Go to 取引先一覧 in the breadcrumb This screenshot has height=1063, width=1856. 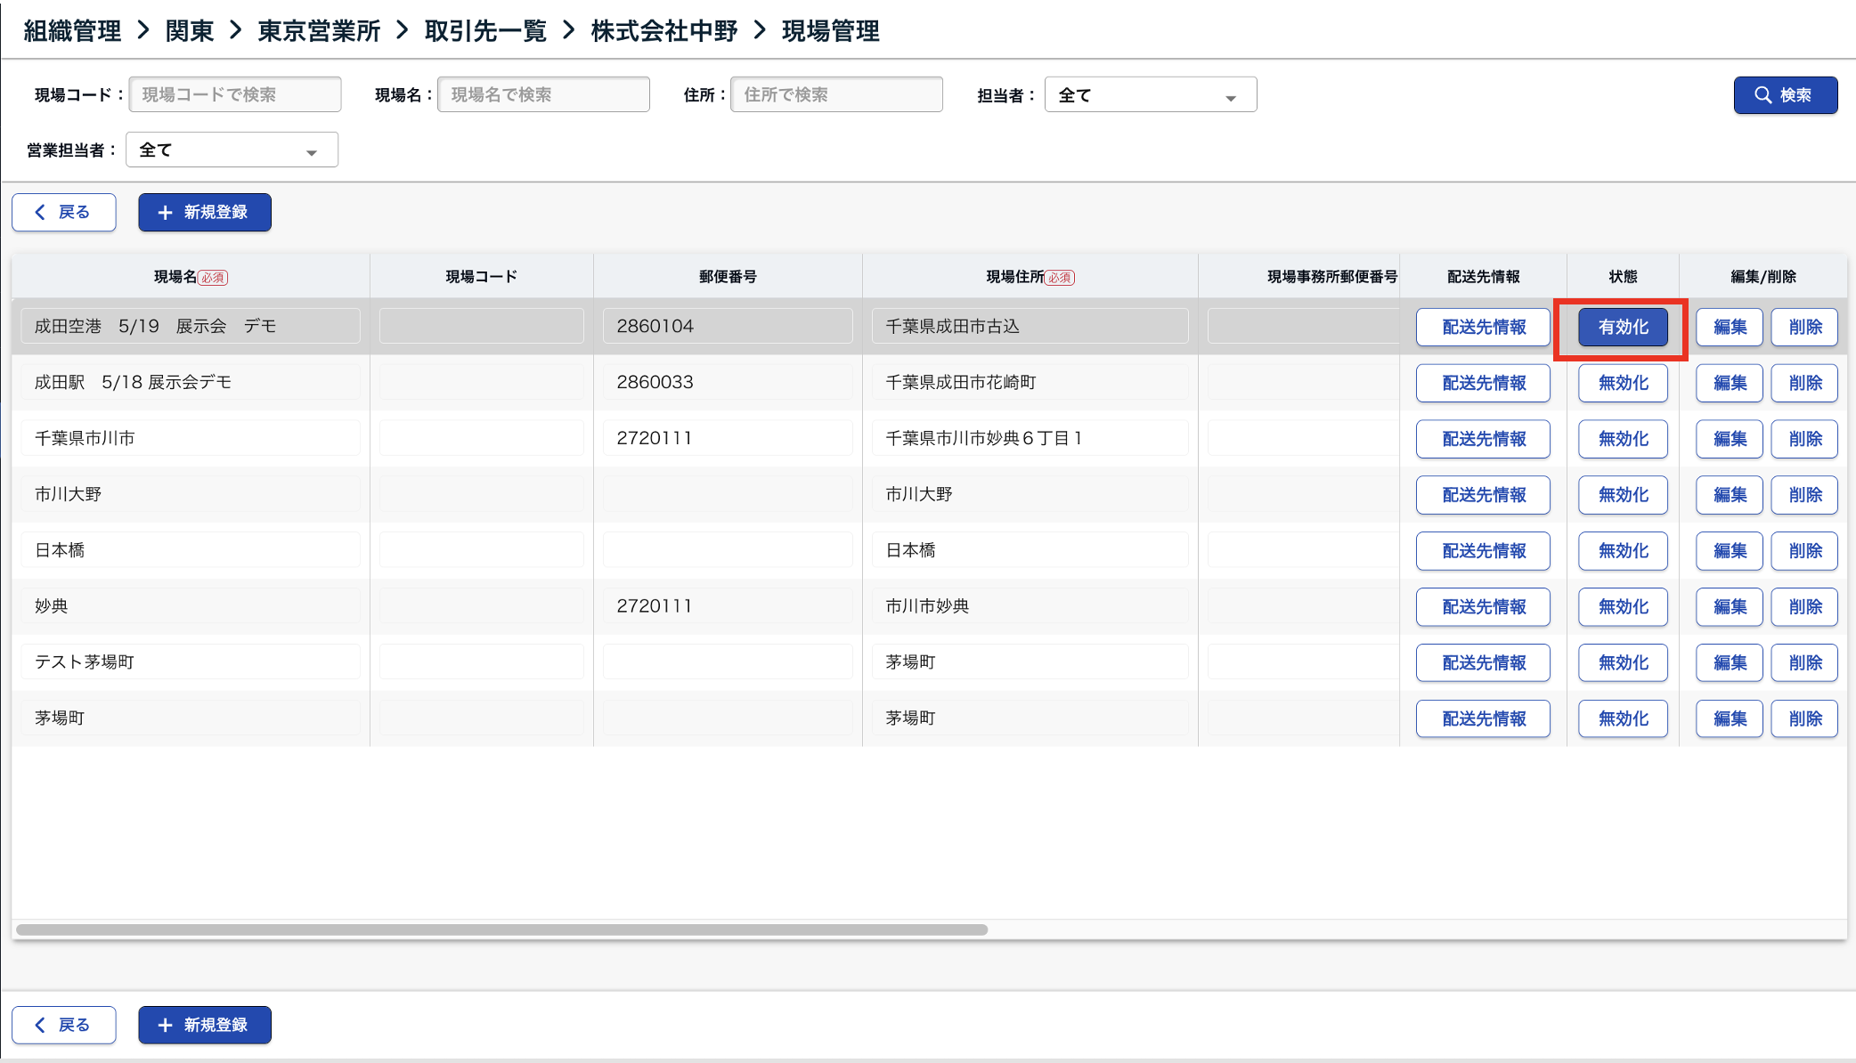tap(485, 31)
